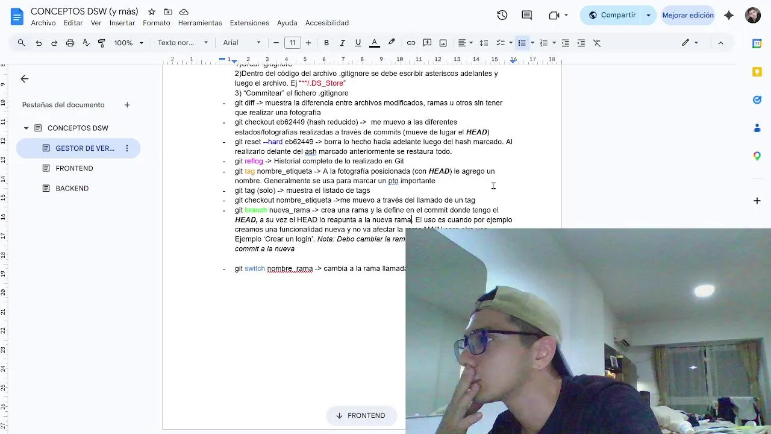Open the Formato menu
This screenshot has height=434, width=771.
pyautogui.click(x=157, y=23)
